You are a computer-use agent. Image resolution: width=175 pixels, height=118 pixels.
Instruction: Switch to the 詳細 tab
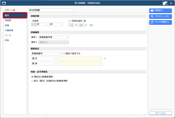tap(7, 25)
